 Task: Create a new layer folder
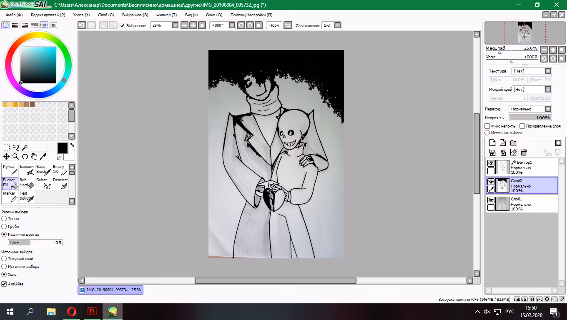[513, 143]
